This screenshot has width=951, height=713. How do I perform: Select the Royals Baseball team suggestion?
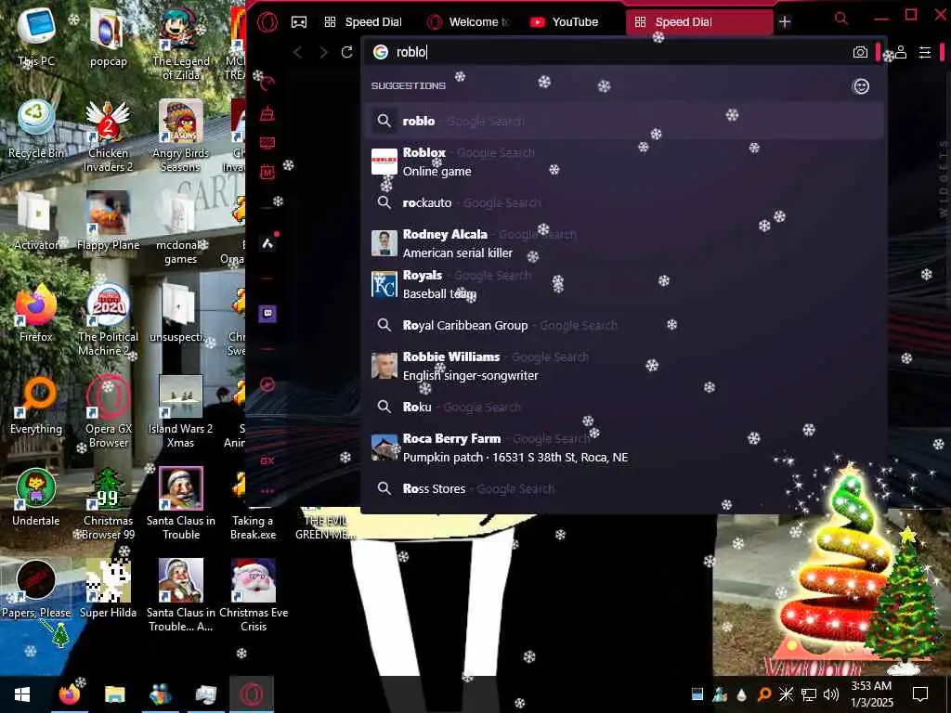click(x=625, y=284)
